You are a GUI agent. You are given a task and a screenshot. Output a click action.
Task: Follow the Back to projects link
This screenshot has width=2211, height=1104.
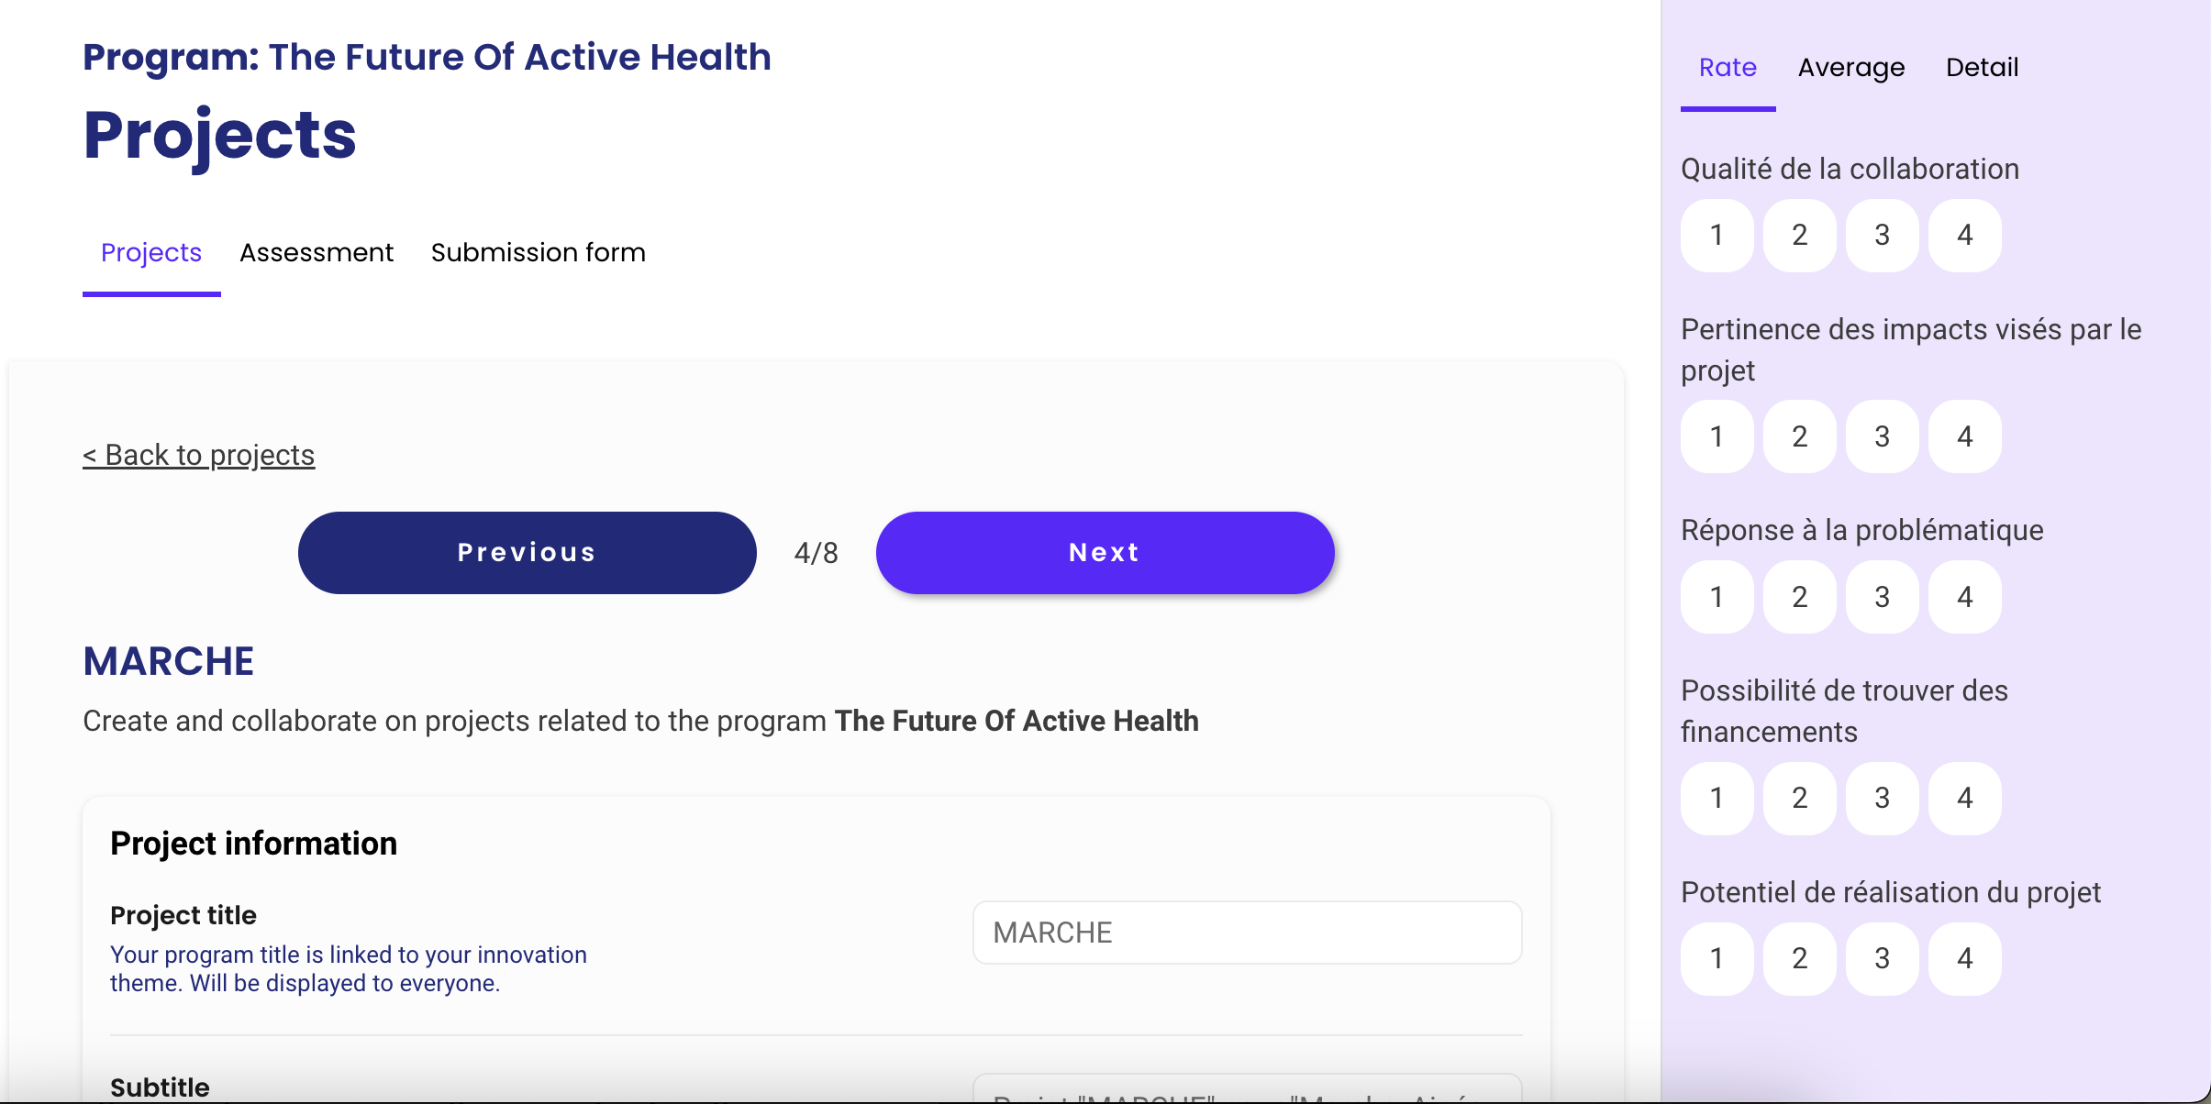pos(199,455)
